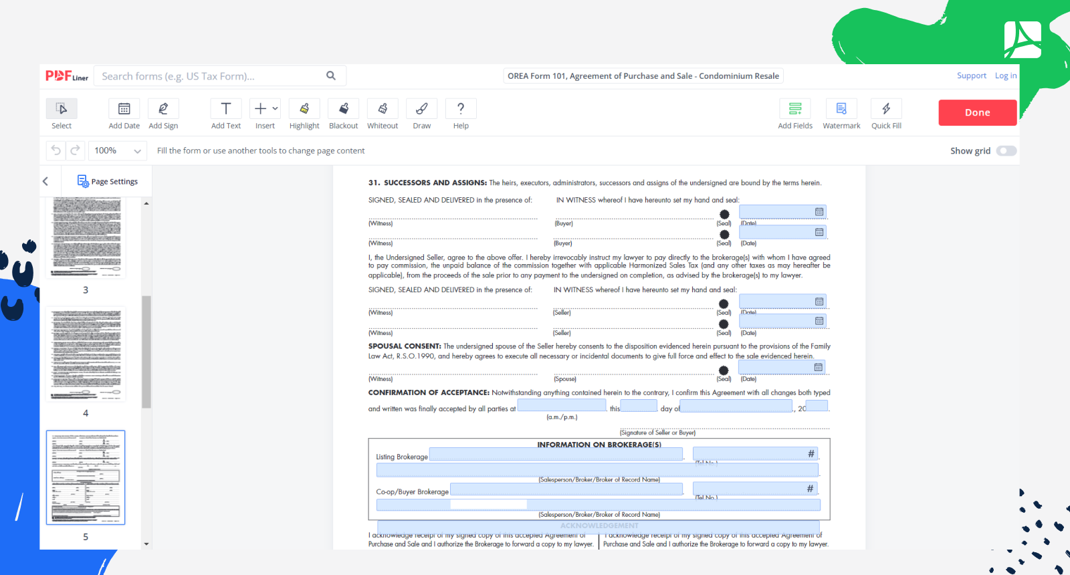Open Page Settings
1070x575 pixels.
coord(107,181)
